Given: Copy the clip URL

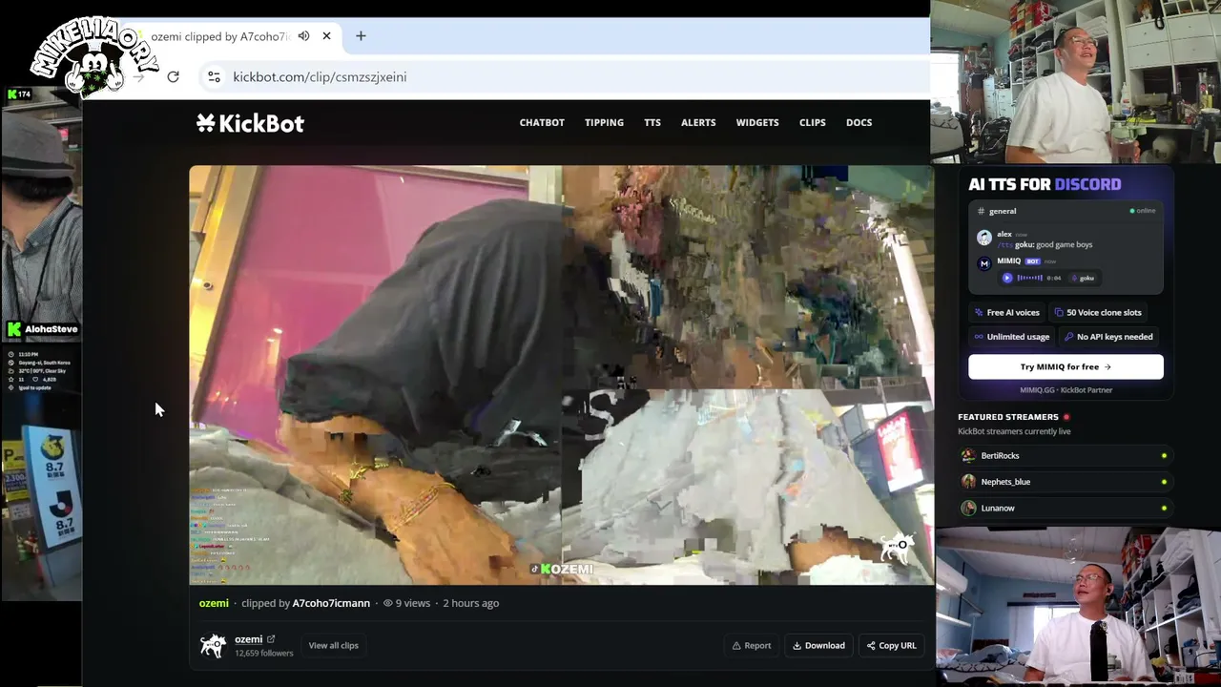Looking at the screenshot, I should pos(891,646).
